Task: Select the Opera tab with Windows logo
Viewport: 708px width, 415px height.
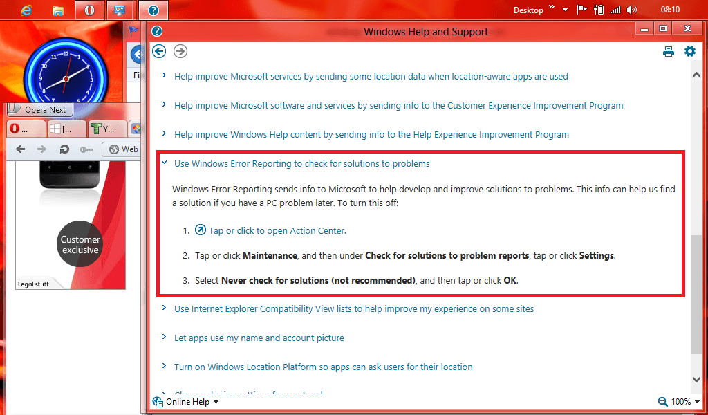Action: click(x=66, y=129)
